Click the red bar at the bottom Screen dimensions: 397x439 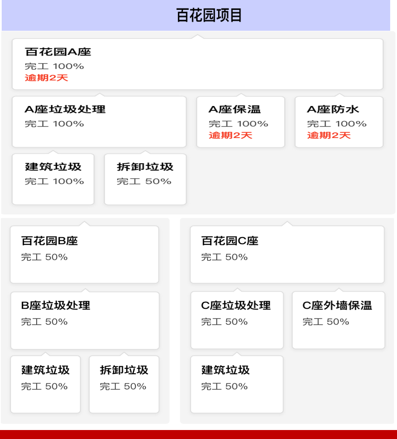[198, 434]
